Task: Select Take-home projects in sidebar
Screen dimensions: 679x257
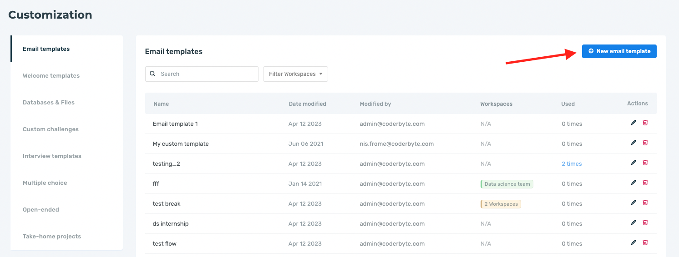Action: click(x=52, y=237)
